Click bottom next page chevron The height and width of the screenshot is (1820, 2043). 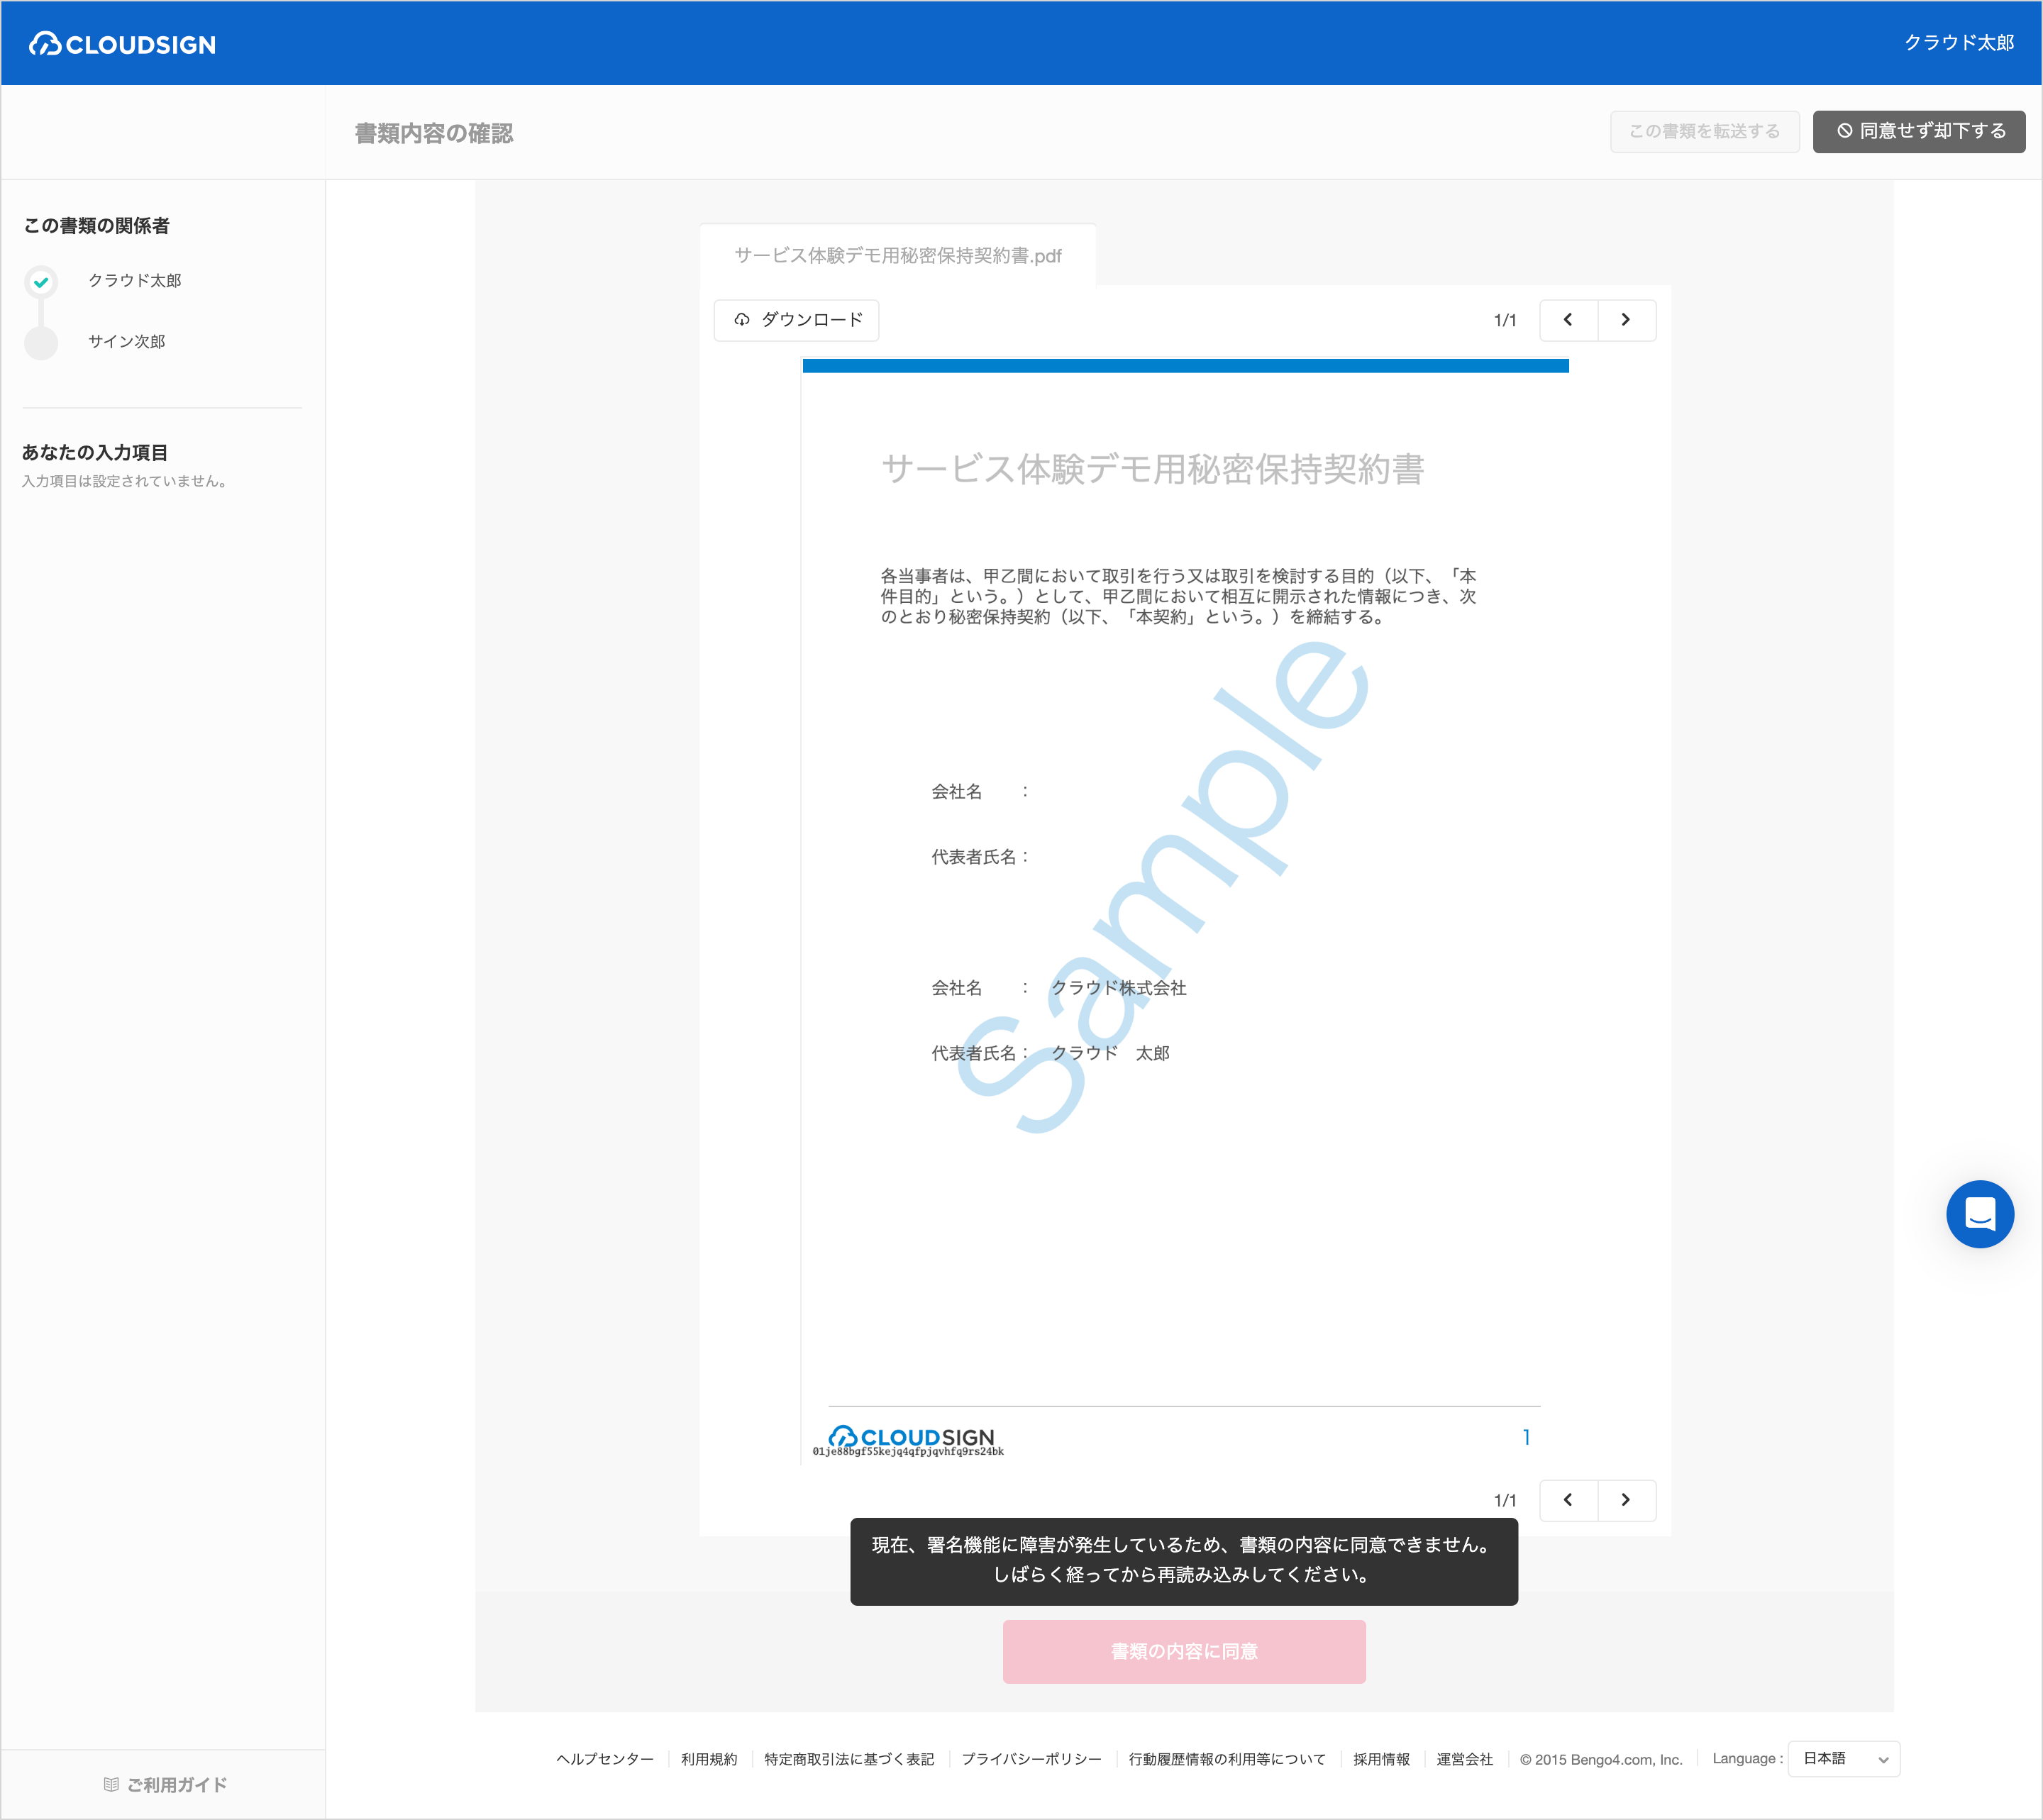click(x=1626, y=1500)
